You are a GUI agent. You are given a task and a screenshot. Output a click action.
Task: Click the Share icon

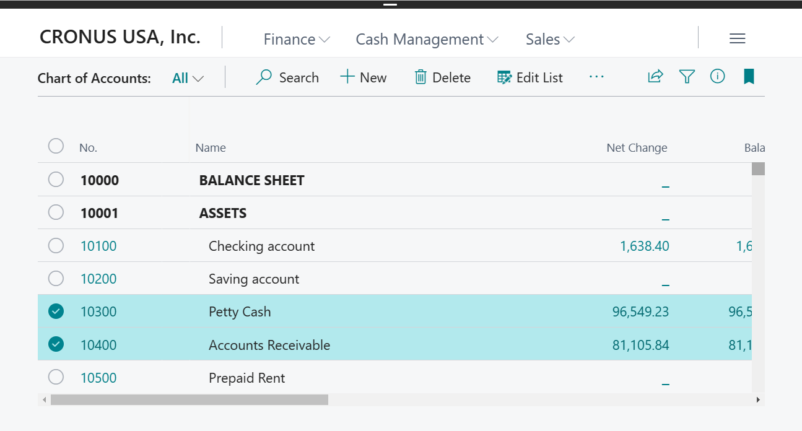pos(655,77)
